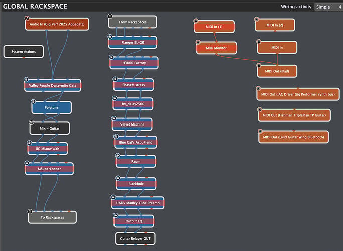Click the badge icon on To Rackspaces block
The width and height of the screenshot is (343, 251).
pyautogui.click(x=30, y=211)
